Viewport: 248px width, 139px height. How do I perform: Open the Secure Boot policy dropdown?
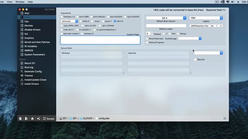[208, 53]
